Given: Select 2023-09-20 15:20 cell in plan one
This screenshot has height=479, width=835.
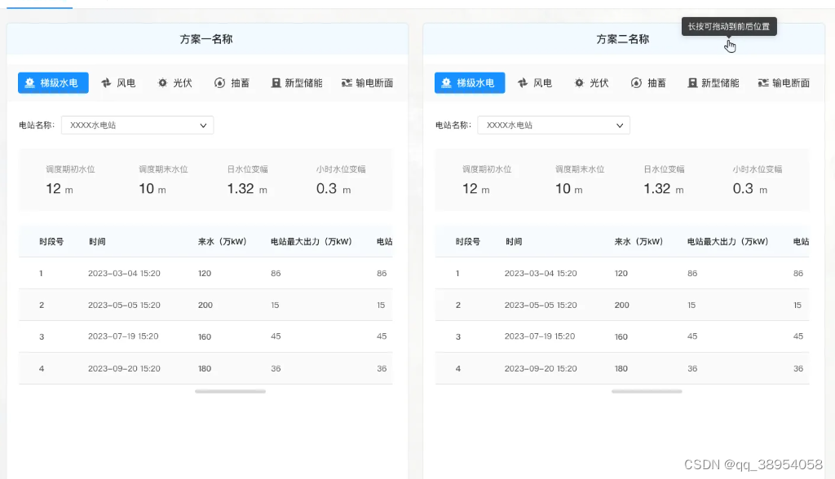Looking at the screenshot, I should [x=124, y=368].
